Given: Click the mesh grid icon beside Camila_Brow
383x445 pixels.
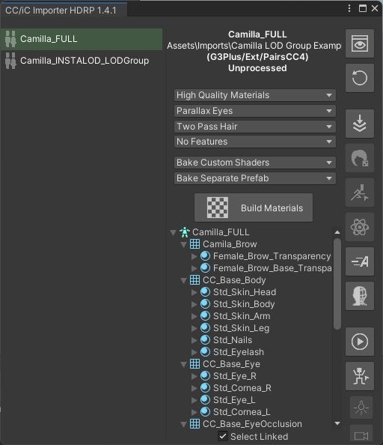Looking at the screenshot, I should [x=194, y=244].
